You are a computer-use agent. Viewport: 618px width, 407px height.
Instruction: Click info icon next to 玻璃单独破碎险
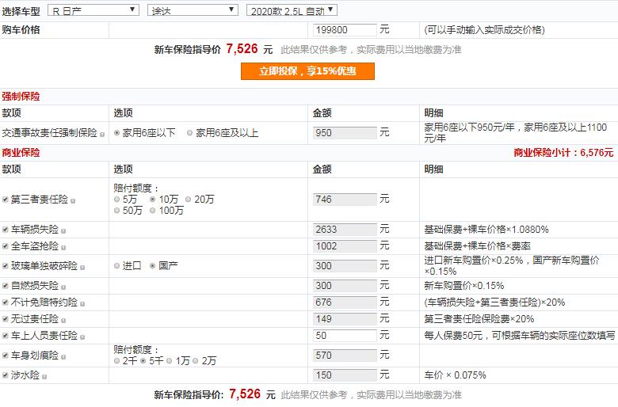point(82,268)
